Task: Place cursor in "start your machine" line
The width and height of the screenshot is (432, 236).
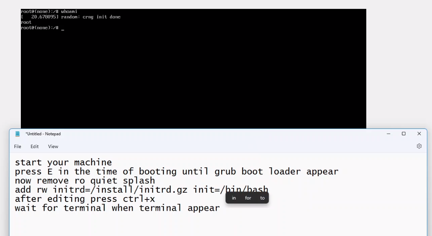Action: tap(63, 162)
